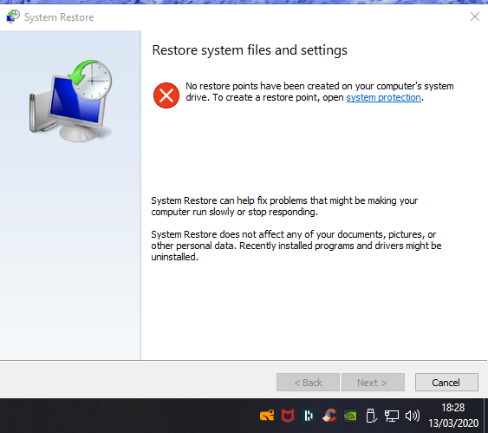Open the orange key tray icon
488x433 pixels.
(267, 416)
